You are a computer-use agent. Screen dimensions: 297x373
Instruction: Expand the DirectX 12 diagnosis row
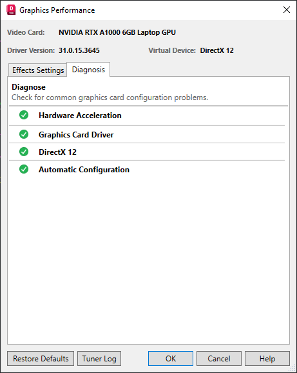(x=147, y=152)
